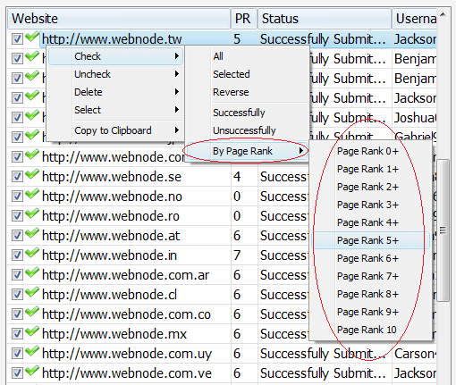Expand By Page Rank submenu
Viewport: 456px width, 385px height.
(247, 151)
